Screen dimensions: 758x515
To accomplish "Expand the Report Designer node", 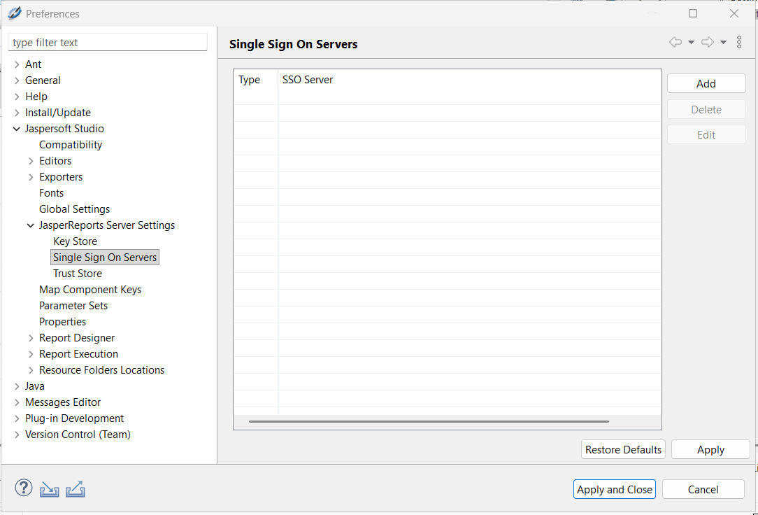I will (x=31, y=338).
